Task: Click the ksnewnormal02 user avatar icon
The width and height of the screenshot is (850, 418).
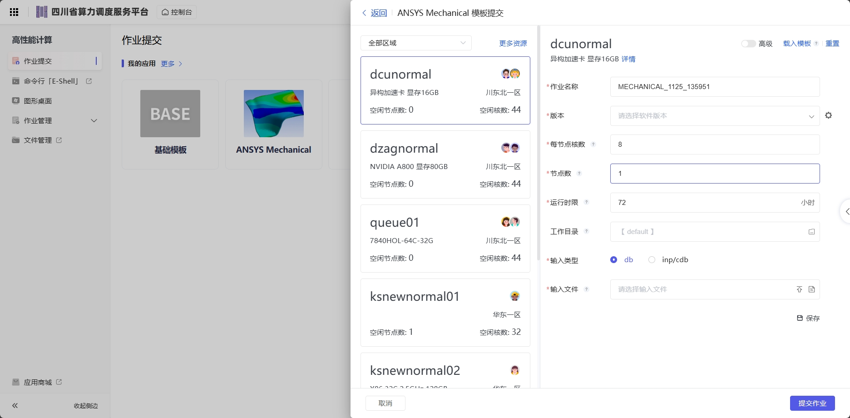Action: [x=514, y=370]
